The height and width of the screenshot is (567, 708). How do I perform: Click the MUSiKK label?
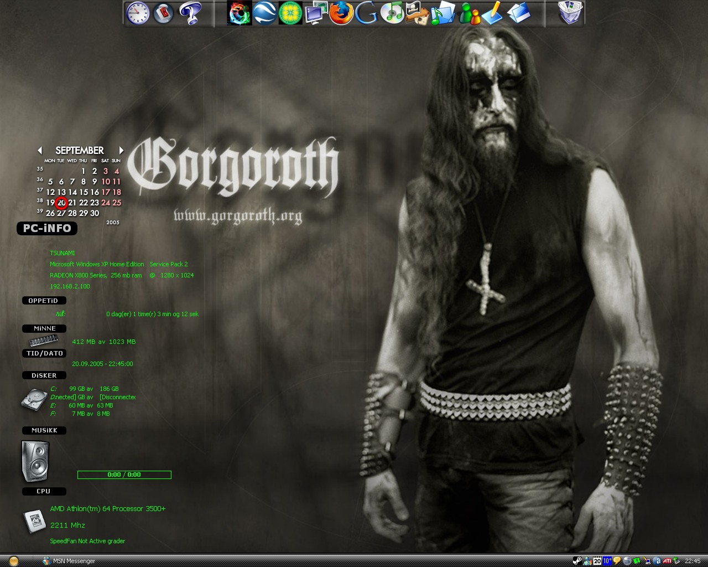pos(44,430)
